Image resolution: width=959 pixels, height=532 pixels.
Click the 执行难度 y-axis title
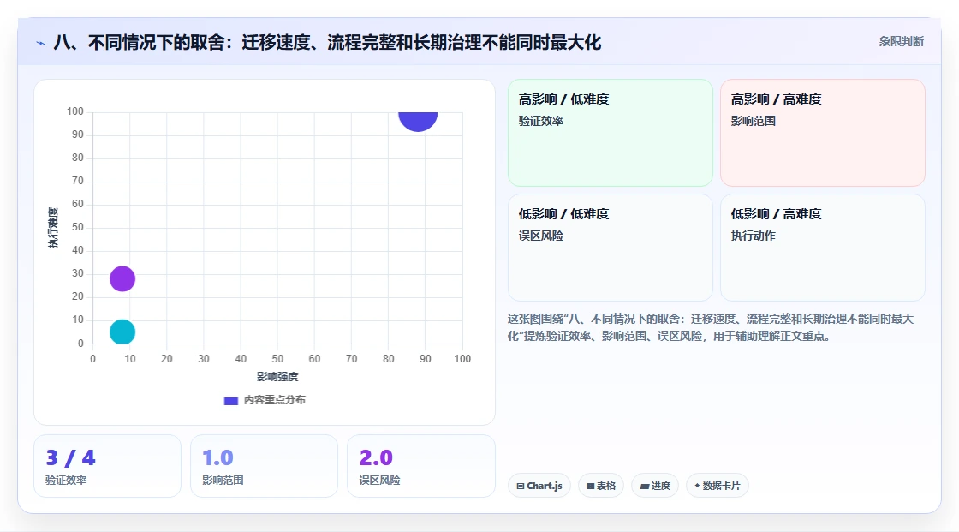pyautogui.click(x=53, y=228)
